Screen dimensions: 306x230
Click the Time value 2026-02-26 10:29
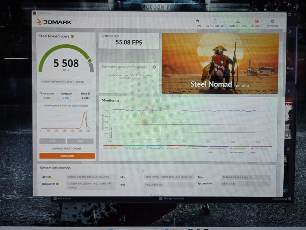click(x=246, y=177)
